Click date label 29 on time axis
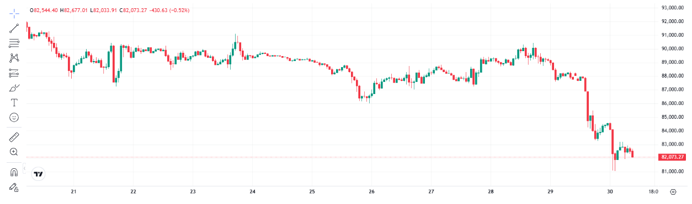Viewport: 692px width, 204px height. pos(550,192)
